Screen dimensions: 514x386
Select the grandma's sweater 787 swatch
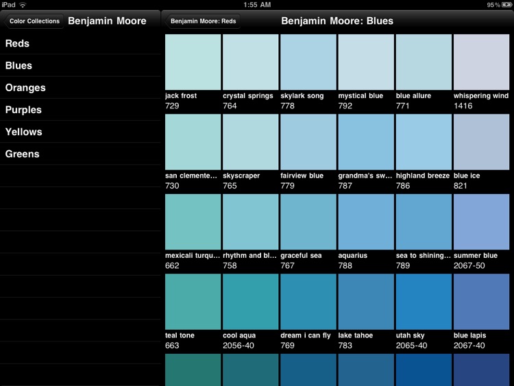point(366,142)
